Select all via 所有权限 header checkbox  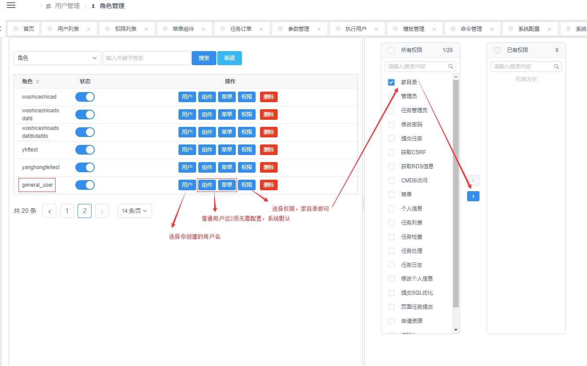click(x=391, y=50)
